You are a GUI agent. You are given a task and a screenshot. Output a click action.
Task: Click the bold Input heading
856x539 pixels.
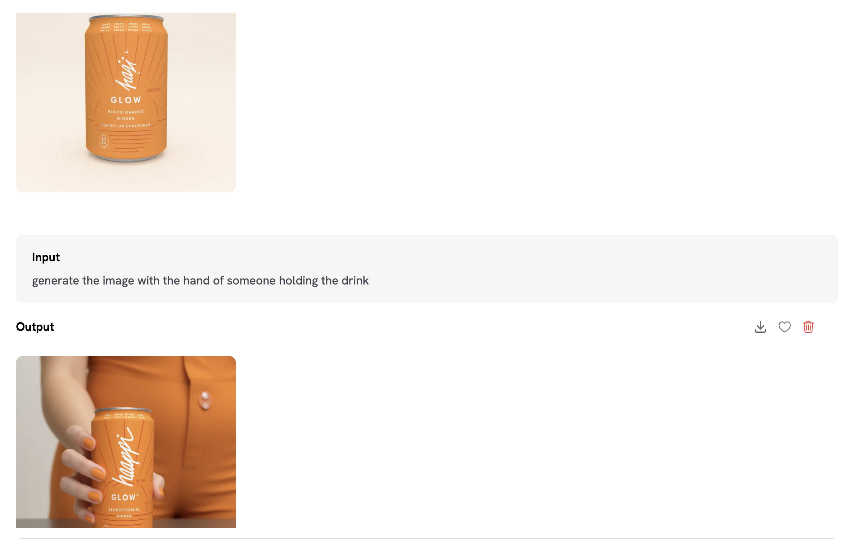click(46, 257)
